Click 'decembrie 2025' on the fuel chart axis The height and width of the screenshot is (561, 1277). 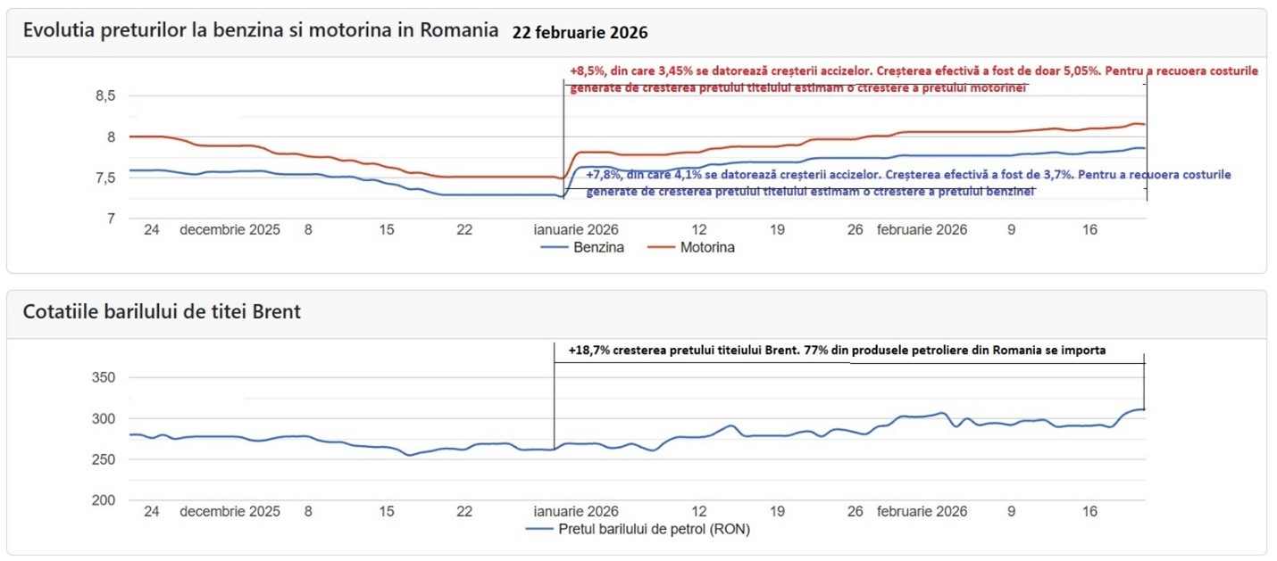[230, 229]
